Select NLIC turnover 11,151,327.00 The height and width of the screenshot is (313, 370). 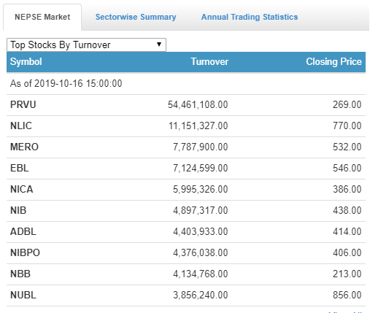click(199, 125)
